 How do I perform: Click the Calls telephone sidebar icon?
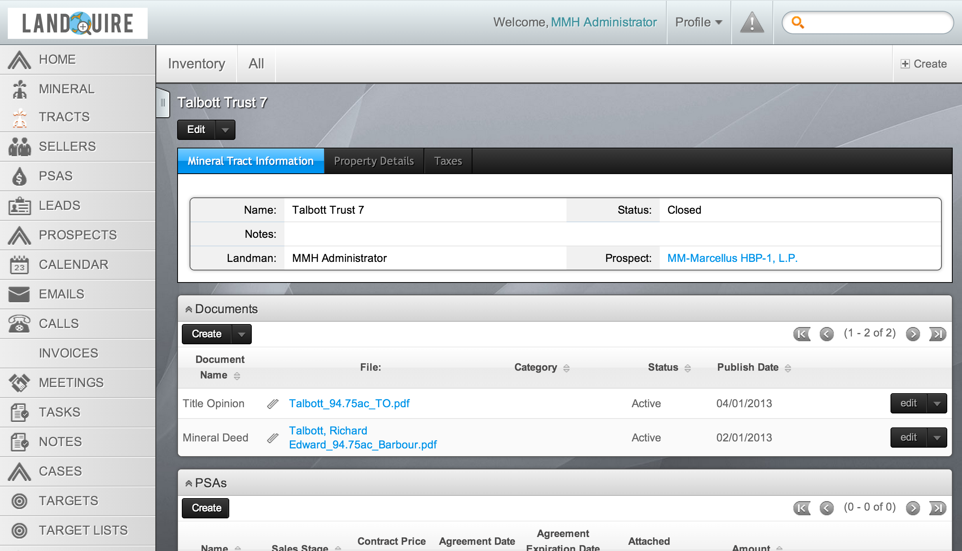tap(19, 324)
